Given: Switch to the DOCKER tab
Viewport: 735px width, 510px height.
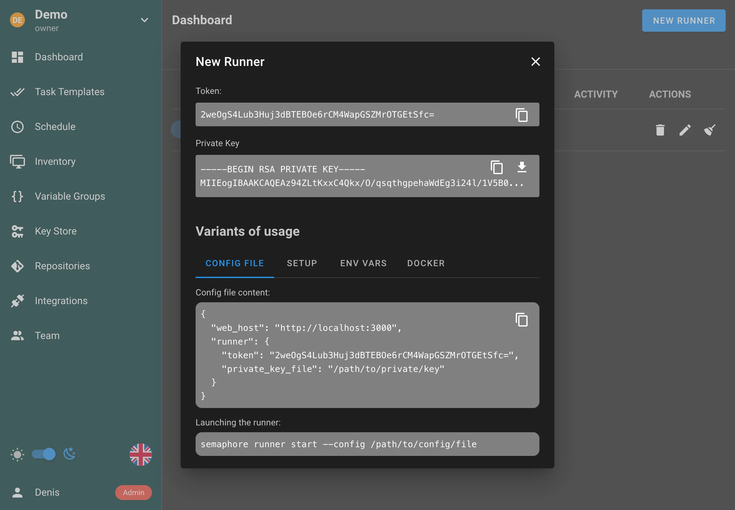Looking at the screenshot, I should (425, 263).
